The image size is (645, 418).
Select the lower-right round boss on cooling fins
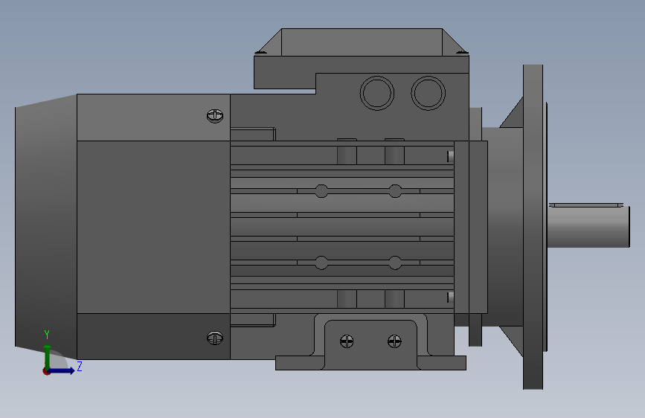pos(395,263)
